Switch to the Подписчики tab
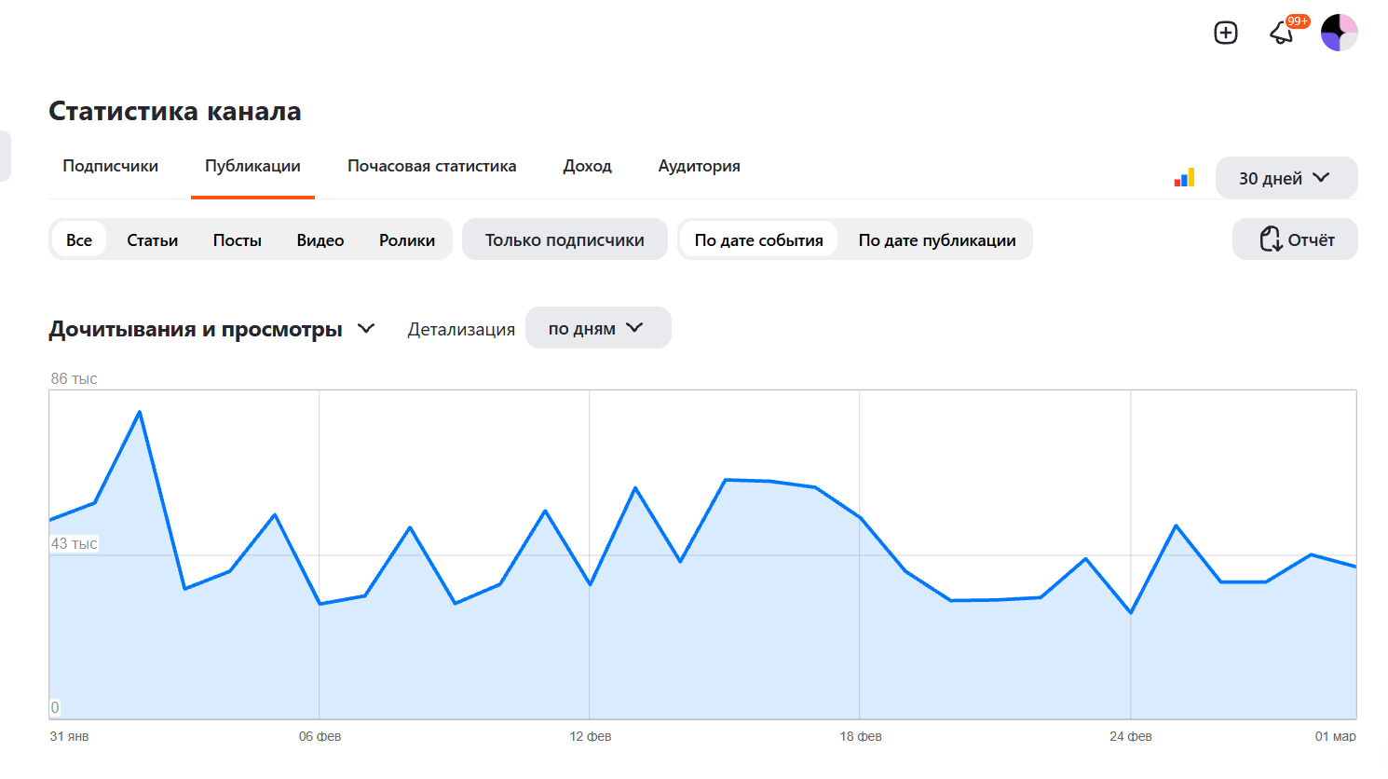The width and height of the screenshot is (1388, 779). (110, 166)
